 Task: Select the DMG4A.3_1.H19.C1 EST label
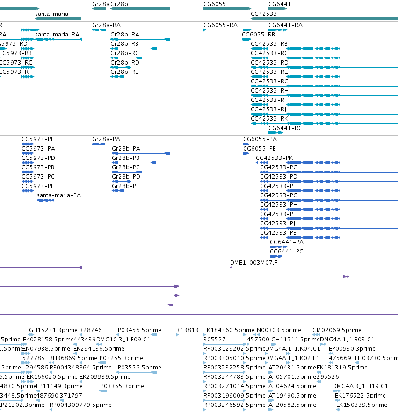360,386
